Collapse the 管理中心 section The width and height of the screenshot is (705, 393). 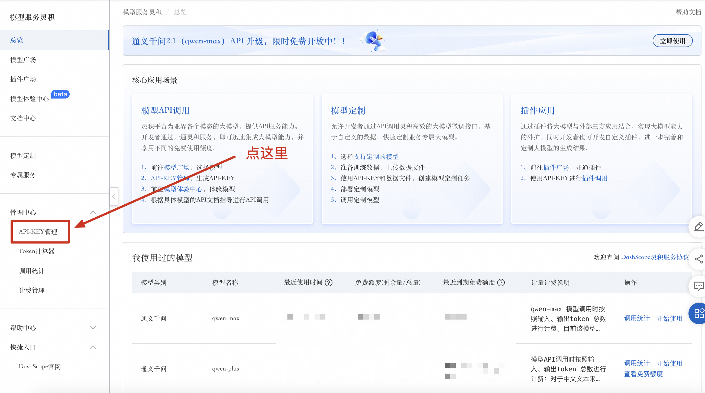click(93, 212)
